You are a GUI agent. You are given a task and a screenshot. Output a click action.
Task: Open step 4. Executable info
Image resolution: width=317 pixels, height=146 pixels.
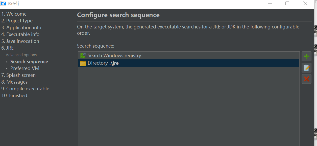(x=20, y=34)
